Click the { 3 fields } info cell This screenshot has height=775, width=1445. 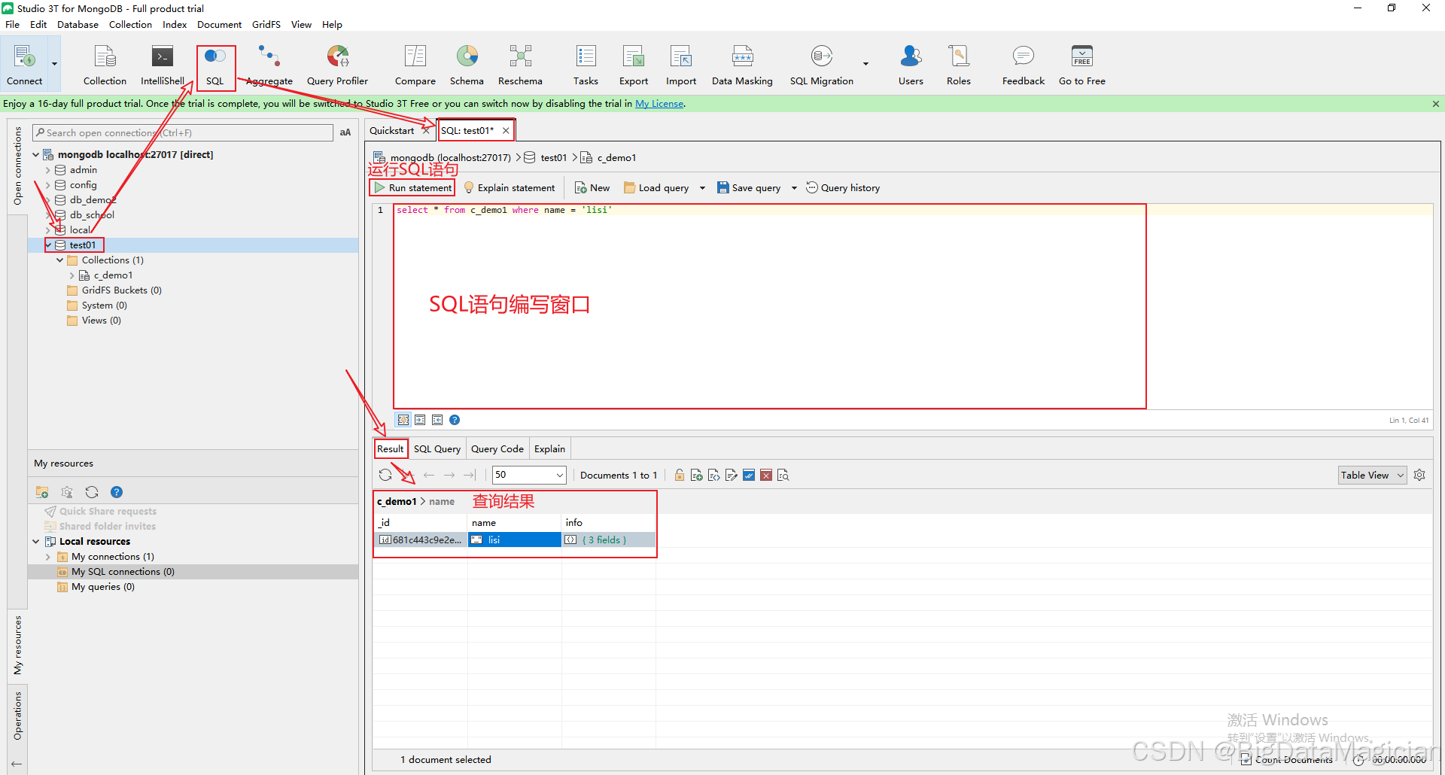point(608,539)
